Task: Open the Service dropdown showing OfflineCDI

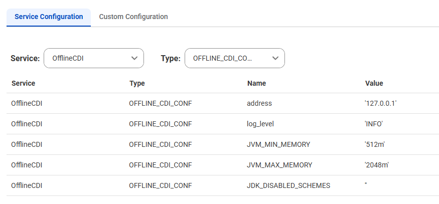Action: coord(94,58)
